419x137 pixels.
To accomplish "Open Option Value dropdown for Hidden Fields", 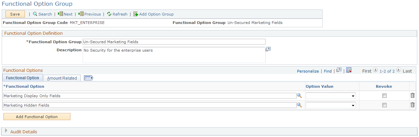I will (x=331, y=105).
